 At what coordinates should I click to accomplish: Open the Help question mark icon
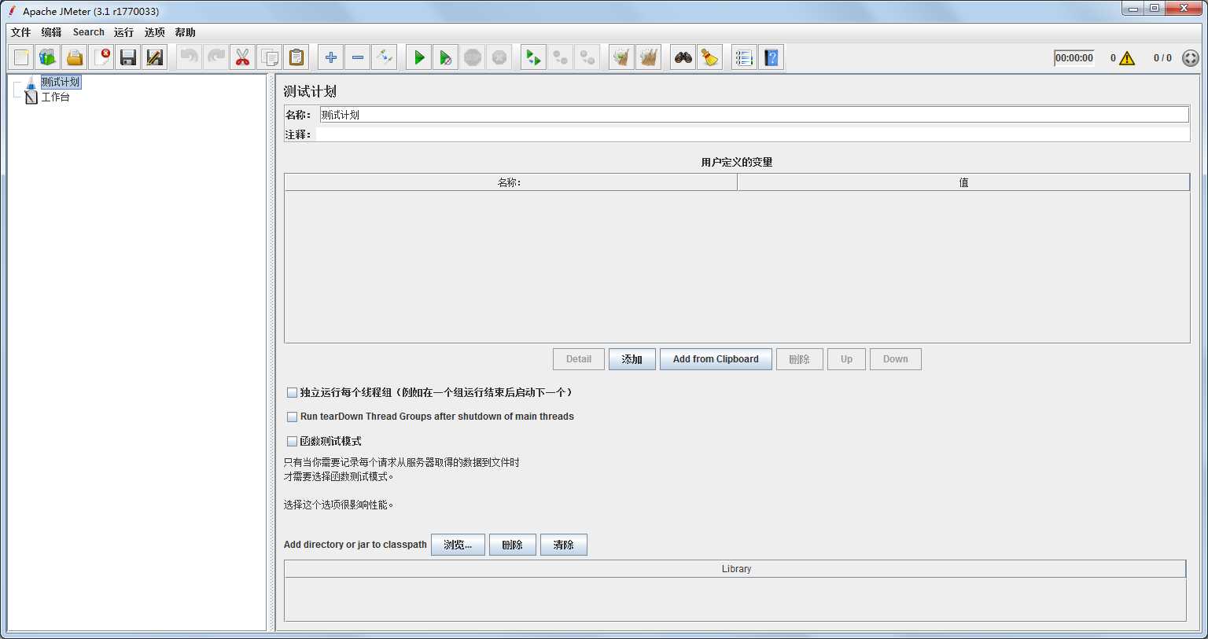click(x=772, y=57)
